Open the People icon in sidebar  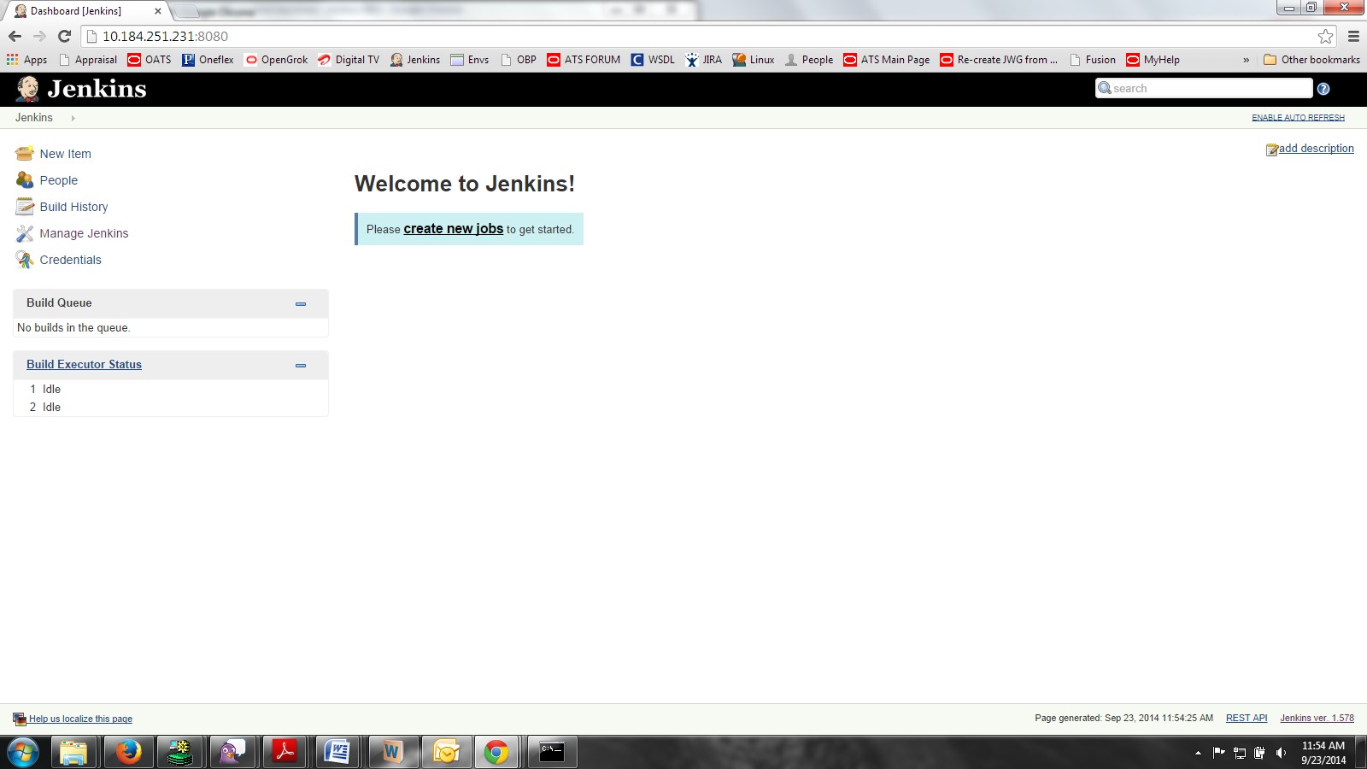tap(25, 180)
